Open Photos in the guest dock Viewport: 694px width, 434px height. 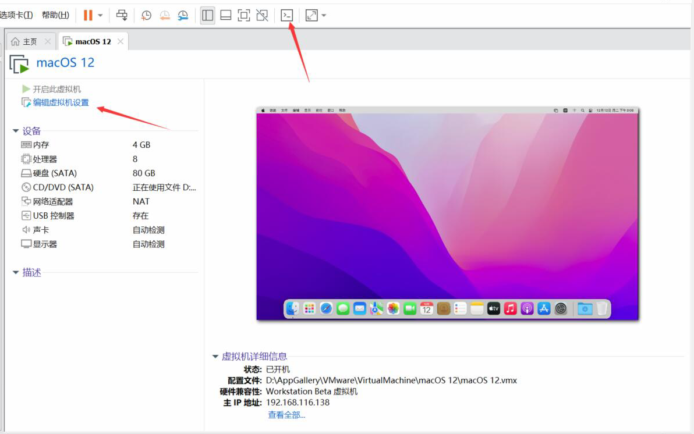pyautogui.click(x=393, y=309)
